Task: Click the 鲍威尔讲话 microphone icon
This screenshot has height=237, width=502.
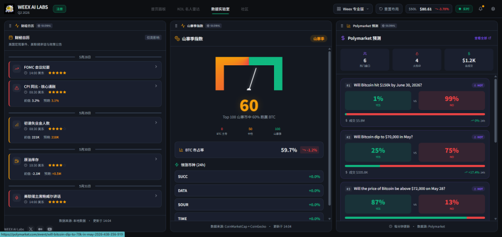Action: [16, 198]
